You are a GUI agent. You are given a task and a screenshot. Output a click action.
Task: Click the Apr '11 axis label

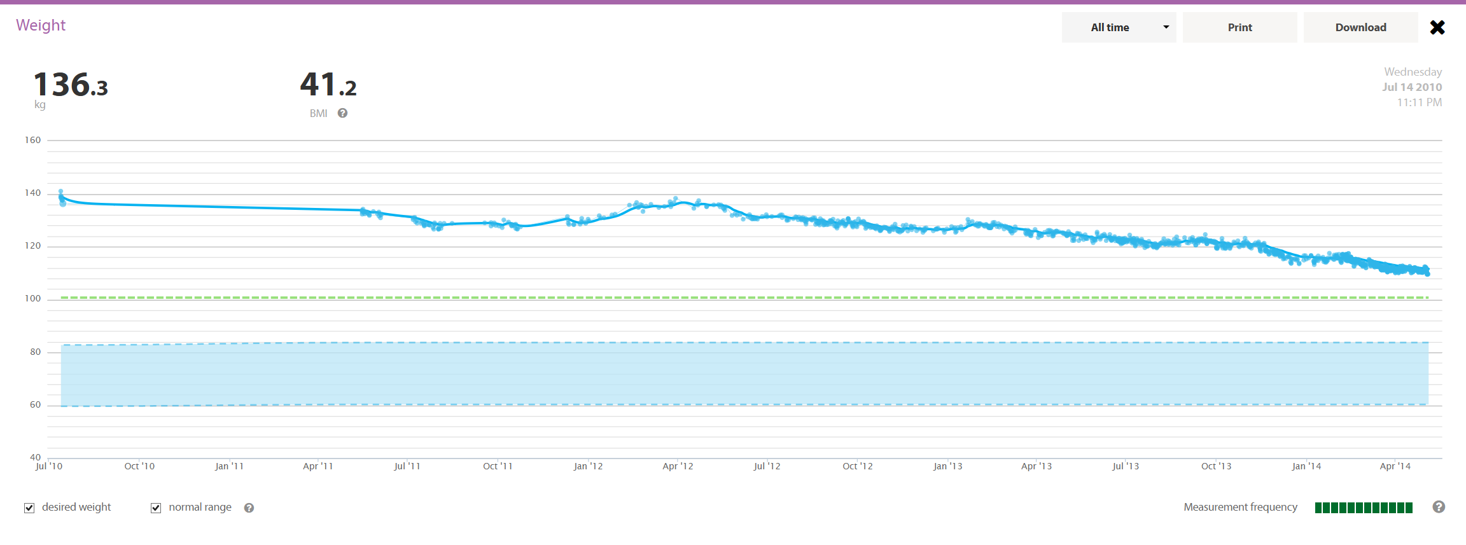[318, 466]
